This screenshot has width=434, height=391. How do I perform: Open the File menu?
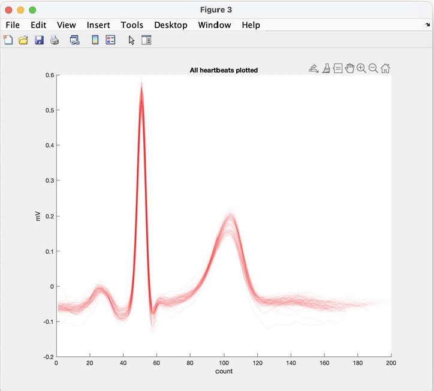tap(13, 25)
